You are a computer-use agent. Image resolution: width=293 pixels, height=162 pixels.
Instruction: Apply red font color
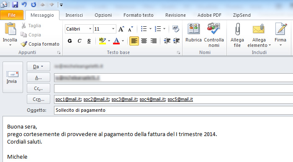point(116,41)
